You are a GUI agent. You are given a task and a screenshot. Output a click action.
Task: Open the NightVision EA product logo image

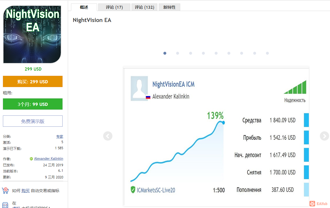32,34
